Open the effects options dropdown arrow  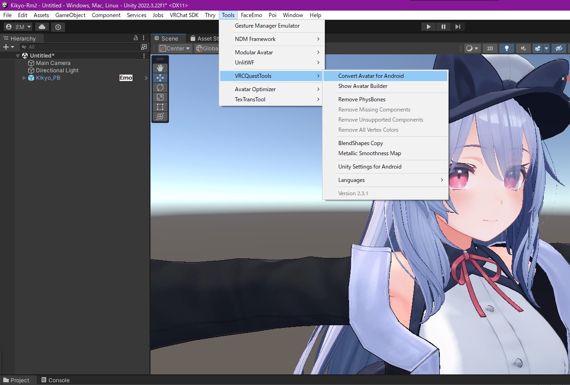pyautogui.click(x=546, y=48)
